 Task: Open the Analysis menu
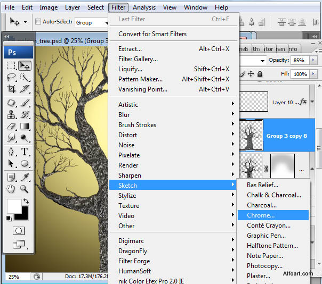(x=144, y=7)
